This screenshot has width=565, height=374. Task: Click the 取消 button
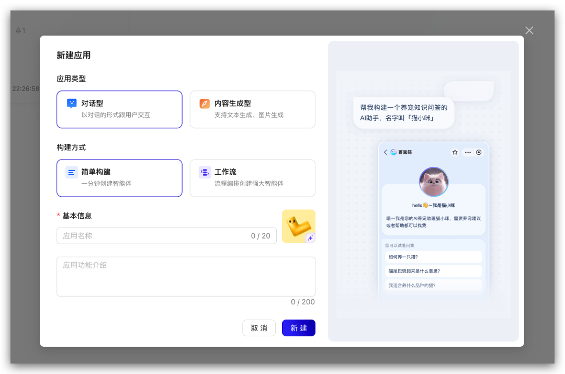pyautogui.click(x=259, y=328)
